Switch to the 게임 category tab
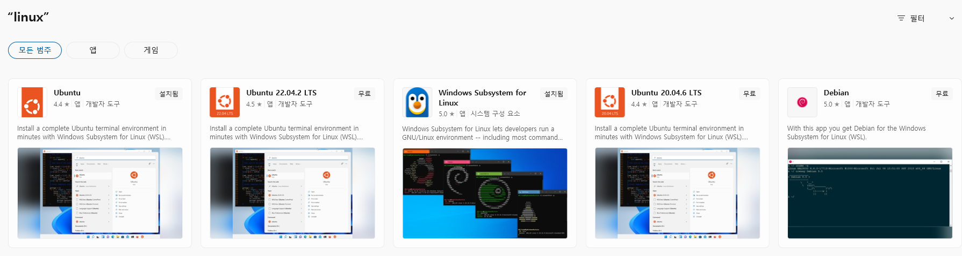The height and width of the screenshot is (256, 962). (x=151, y=50)
